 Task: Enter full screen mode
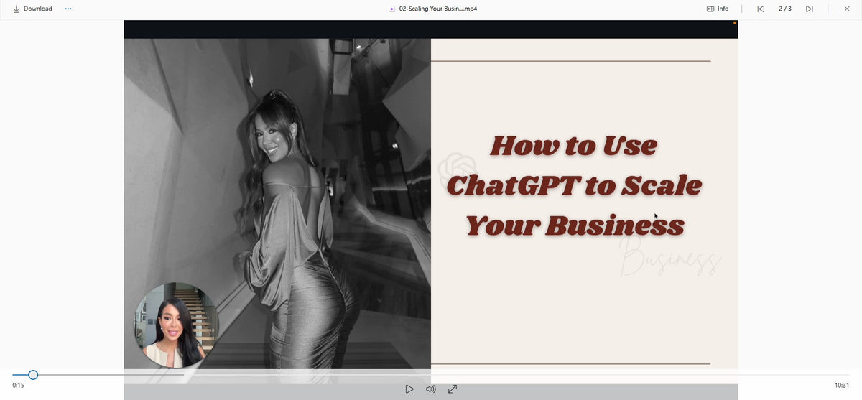pos(453,389)
